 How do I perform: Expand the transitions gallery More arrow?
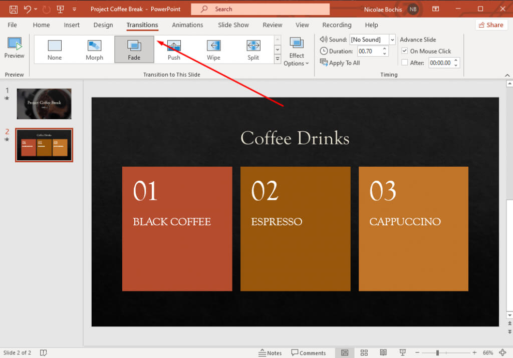tap(278, 59)
